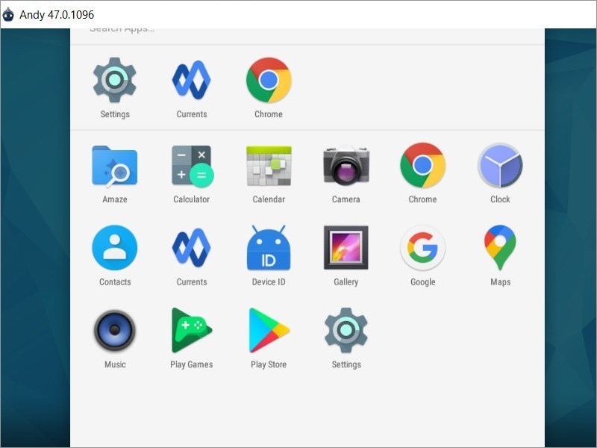Open the Play Store
The width and height of the screenshot is (597, 448).
click(269, 331)
